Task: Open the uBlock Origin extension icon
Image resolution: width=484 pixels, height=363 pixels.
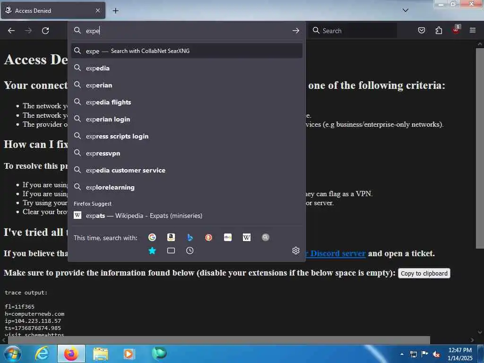Action: 456,30
